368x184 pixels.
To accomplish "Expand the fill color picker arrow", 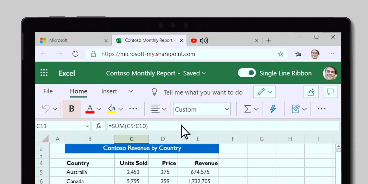I will click(121, 109).
